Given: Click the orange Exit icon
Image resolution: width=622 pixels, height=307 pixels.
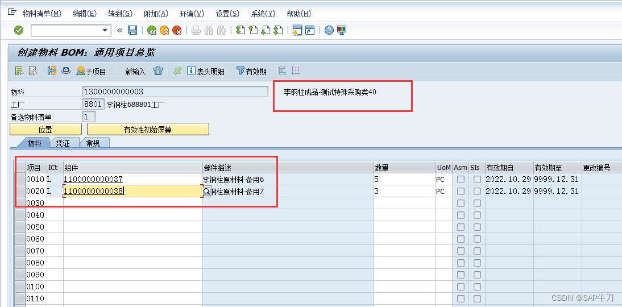Looking at the screenshot, I should point(164,30).
